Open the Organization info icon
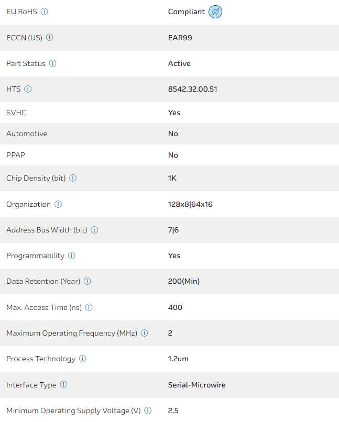 tap(58, 204)
